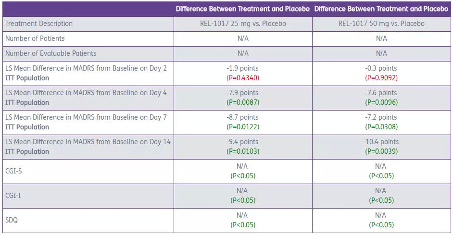Click the red P=0.4340 value
The height and width of the screenshot is (235, 453).
click(x=243, y=78)
